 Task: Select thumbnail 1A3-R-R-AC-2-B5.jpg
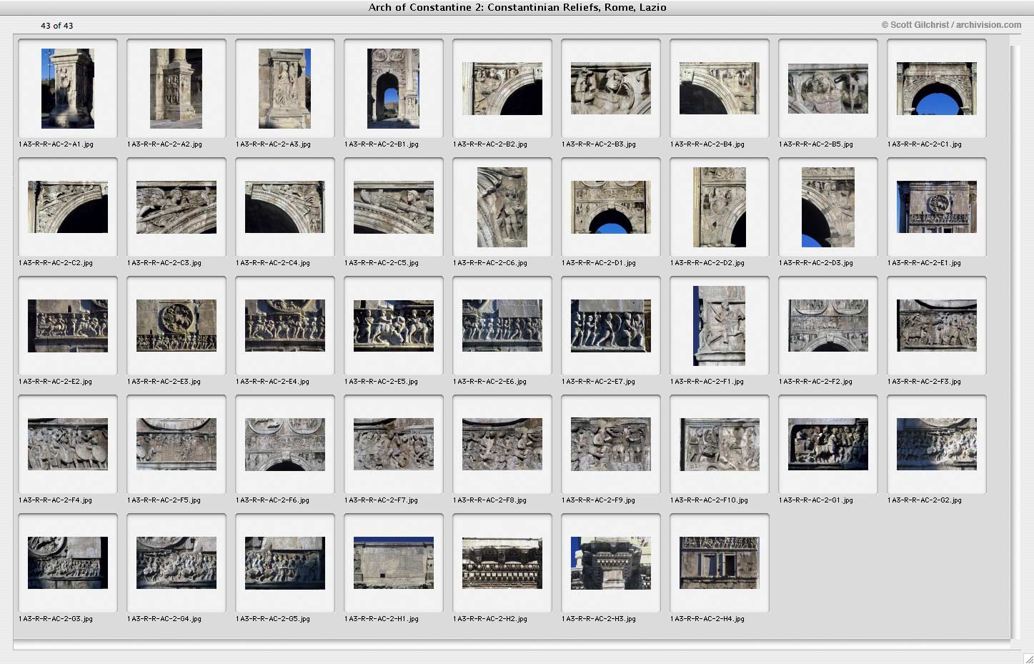(828, 89)
